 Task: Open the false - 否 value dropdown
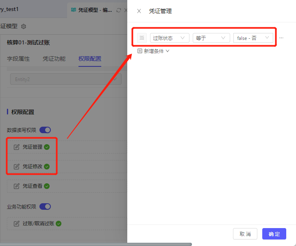pos(253,38)
